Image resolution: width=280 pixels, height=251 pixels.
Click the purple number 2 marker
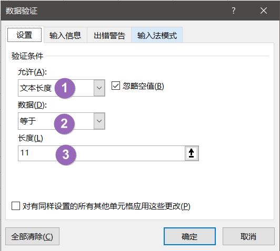point(64,123)
